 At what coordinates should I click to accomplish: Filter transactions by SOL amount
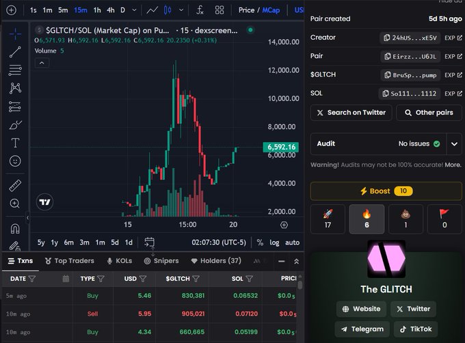pyautogui.click(x=250, y=279)
